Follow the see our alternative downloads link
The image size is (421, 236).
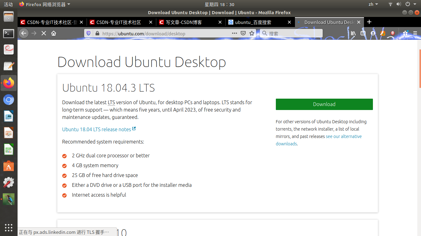(x=319, y=140)
